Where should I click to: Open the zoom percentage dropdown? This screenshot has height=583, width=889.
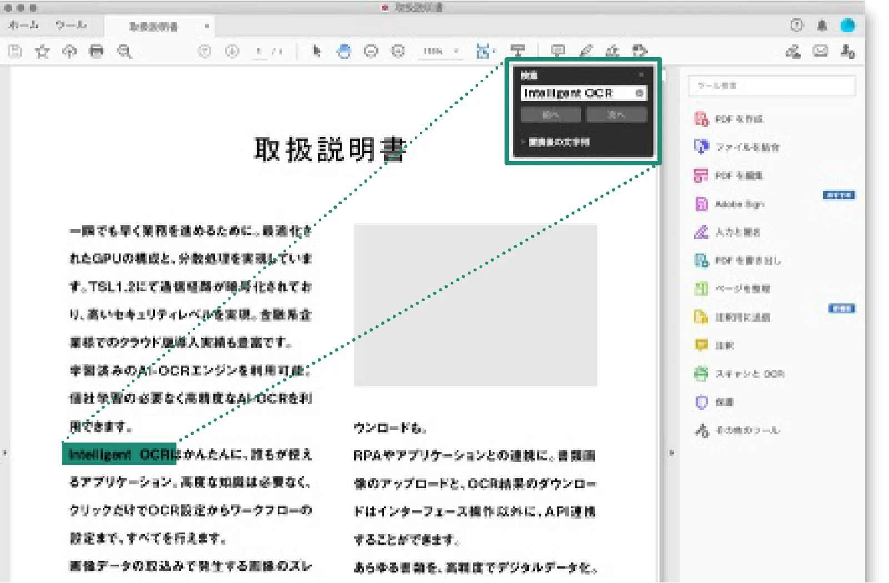(x=441, y=52)
